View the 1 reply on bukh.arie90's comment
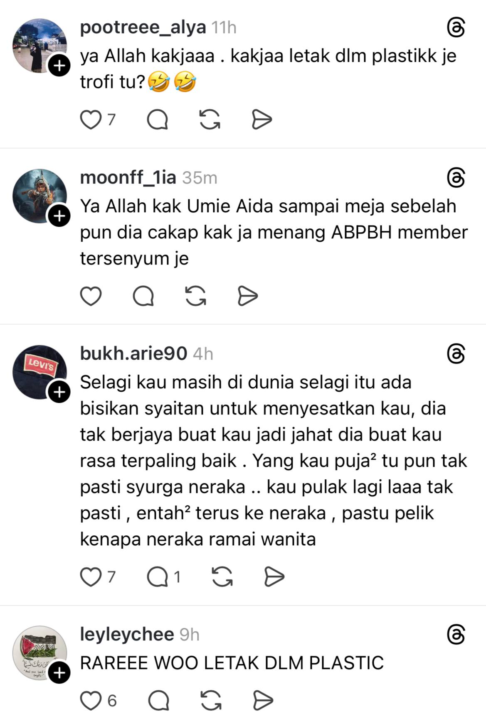486x726 pixels. (x=163, y=577)
